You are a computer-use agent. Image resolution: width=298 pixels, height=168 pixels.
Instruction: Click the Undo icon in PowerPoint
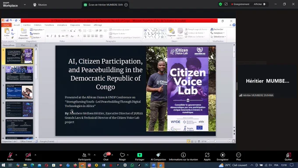coord(11,20)
